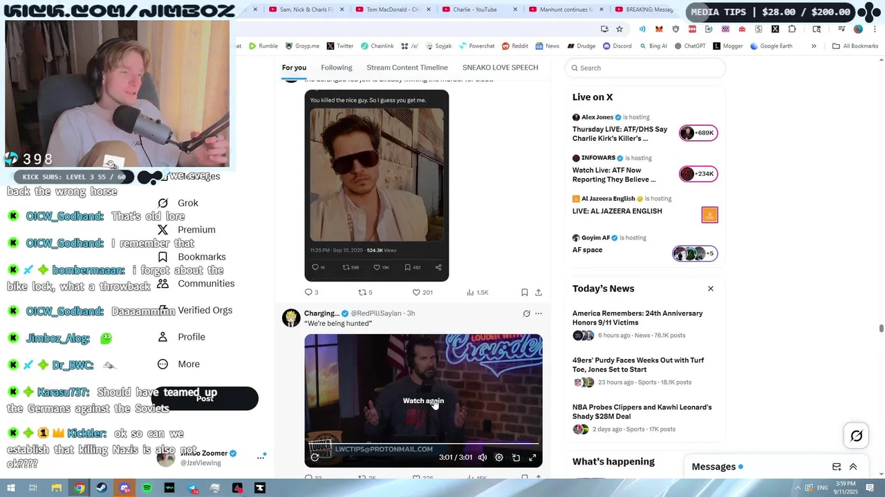Open picture-in-picture icon on the video player
The height and width of the screenshot is (497, 885).
[x=516, y=457]
